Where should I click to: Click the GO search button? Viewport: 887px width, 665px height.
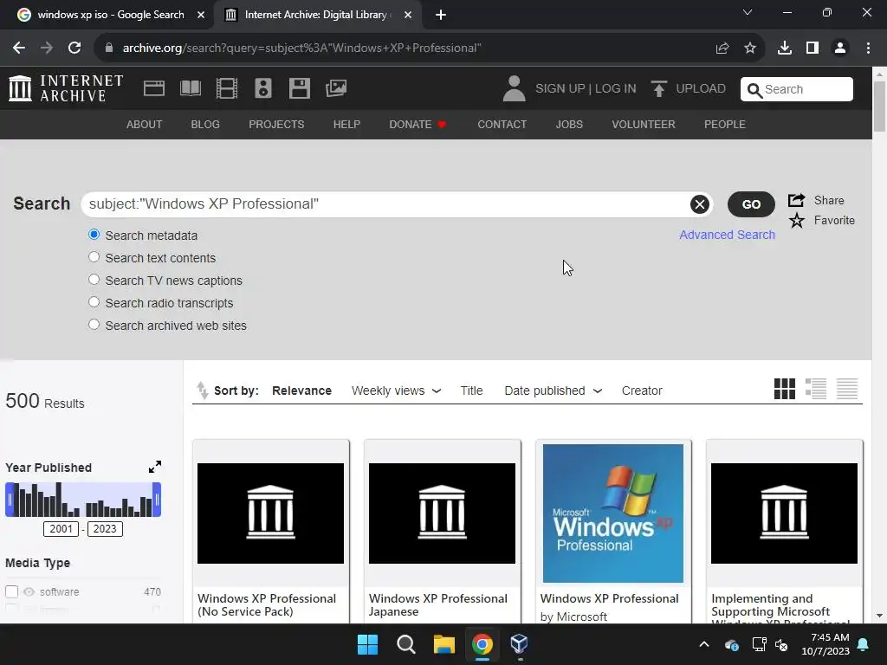(751, 204)
